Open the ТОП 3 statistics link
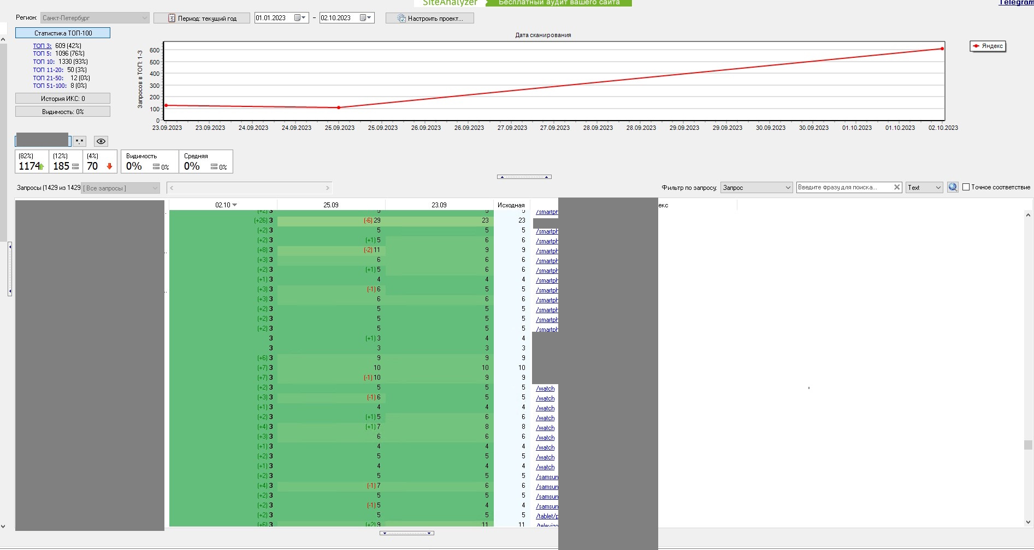This screenshot has height=550, width=1034. [x=42, y=46]
